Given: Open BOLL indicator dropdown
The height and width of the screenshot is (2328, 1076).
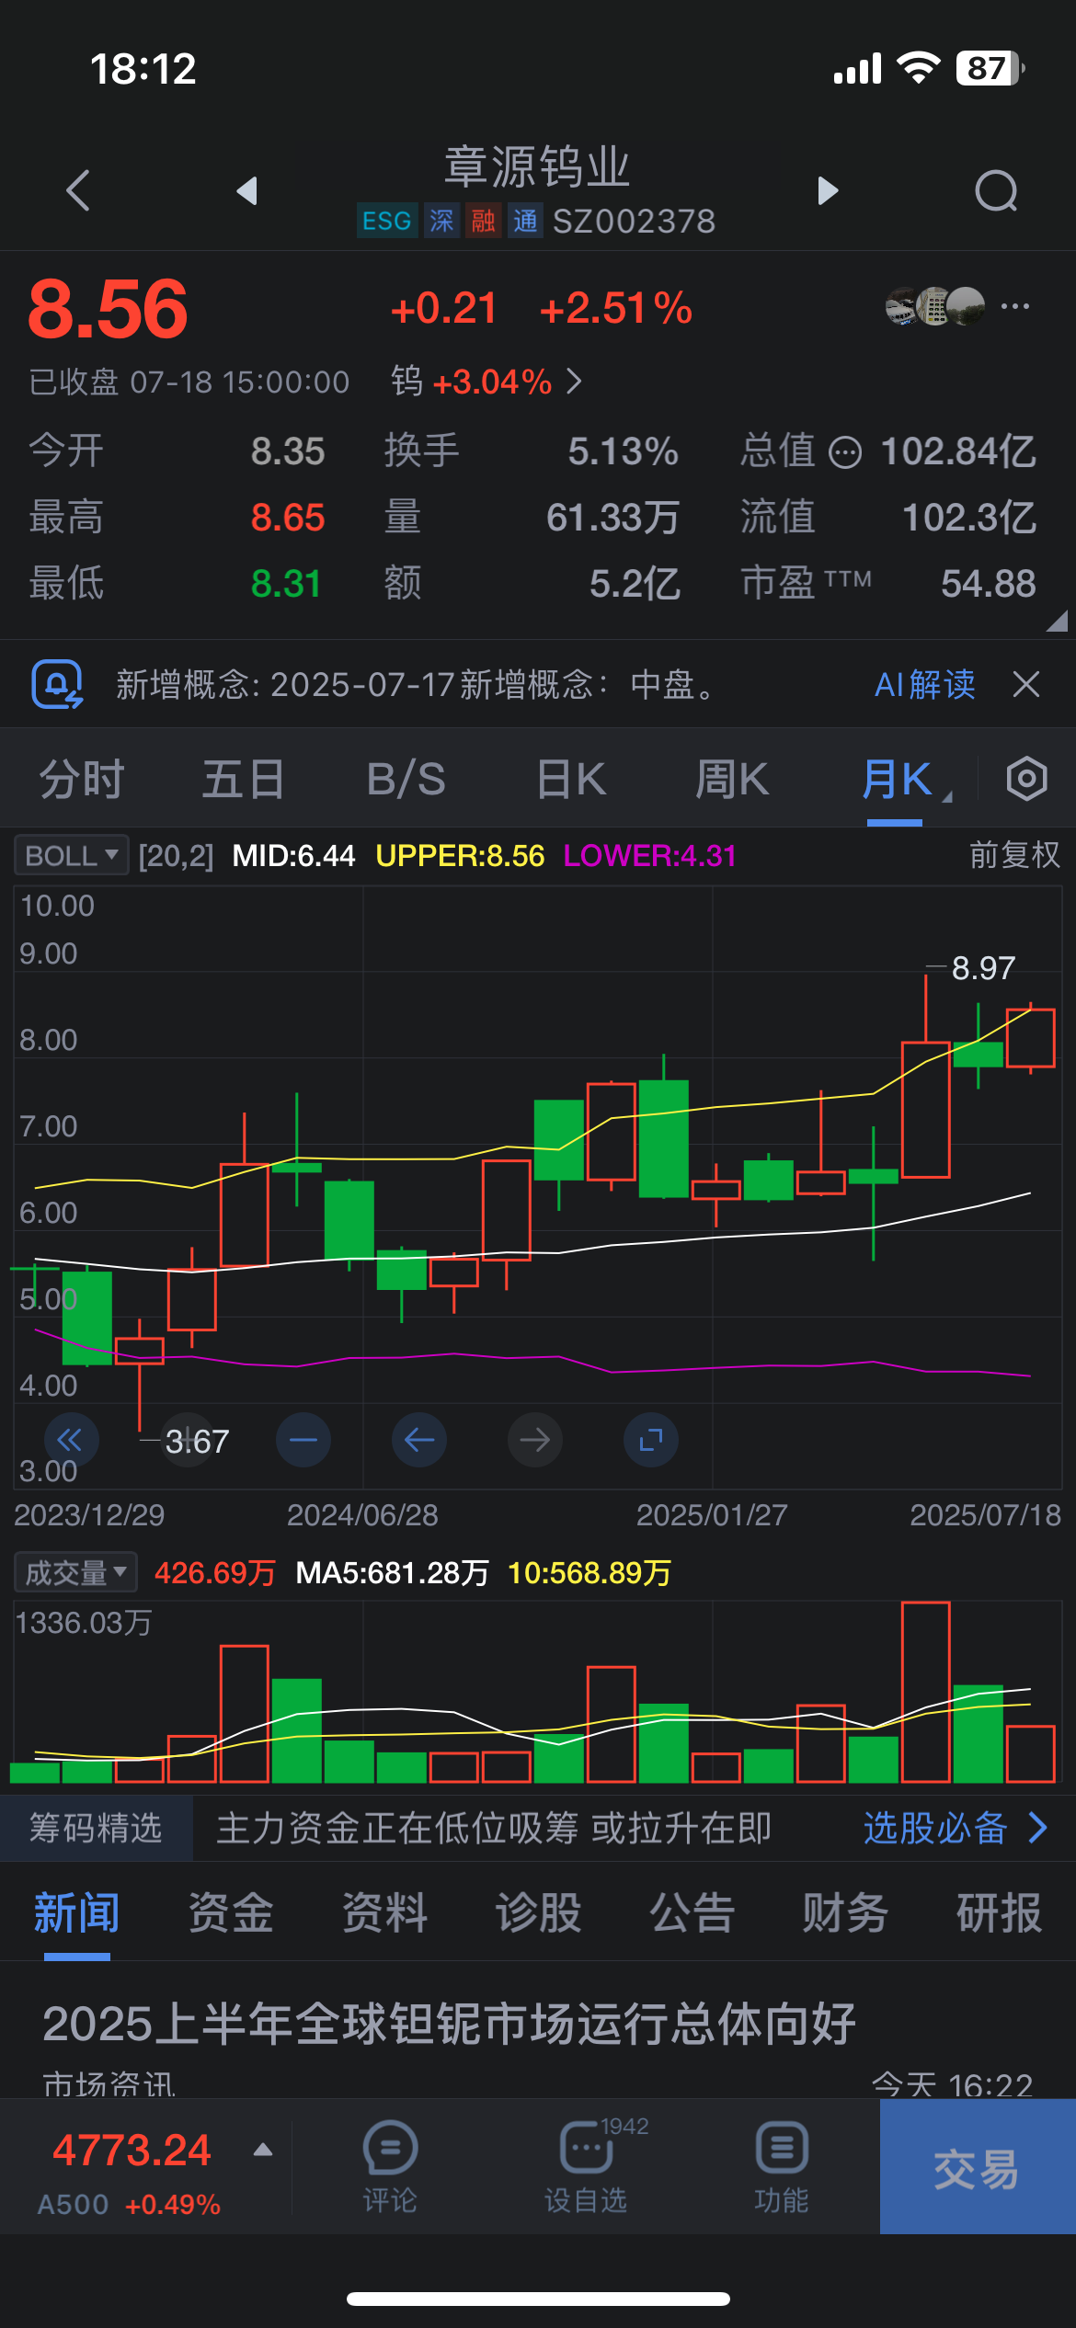Looking at the screenshot, I should point(72,855).
